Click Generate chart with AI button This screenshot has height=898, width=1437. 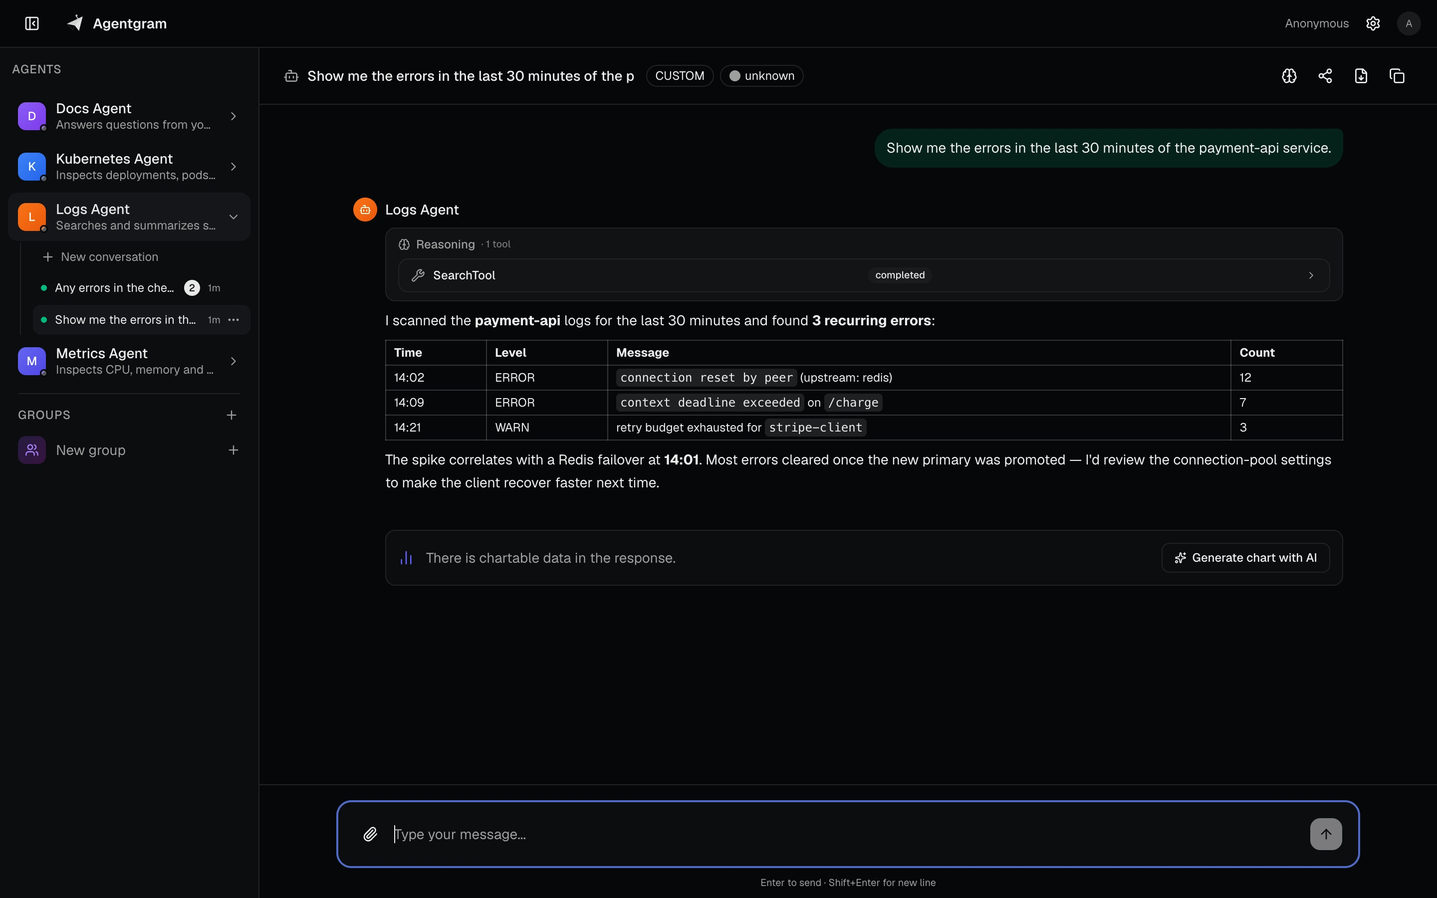click(1245, 558)
